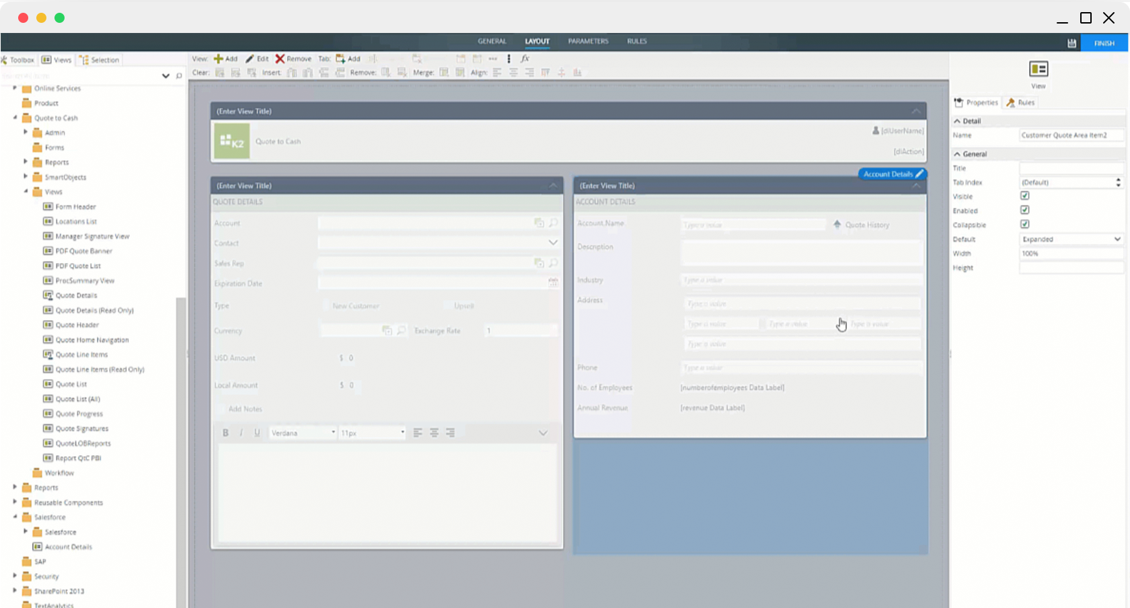Align cell content left in toolbar

[497, 73]
